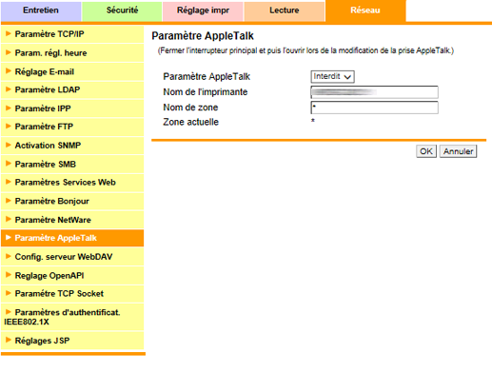This screenshot has width=492, height=373.
Task: Open Param. régl. heure settings
Action: (x=72, y=53)
